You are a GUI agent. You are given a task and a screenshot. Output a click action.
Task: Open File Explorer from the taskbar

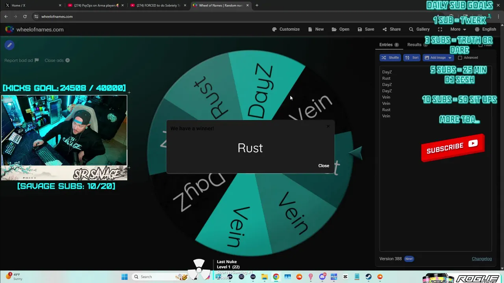coord(265,277)
